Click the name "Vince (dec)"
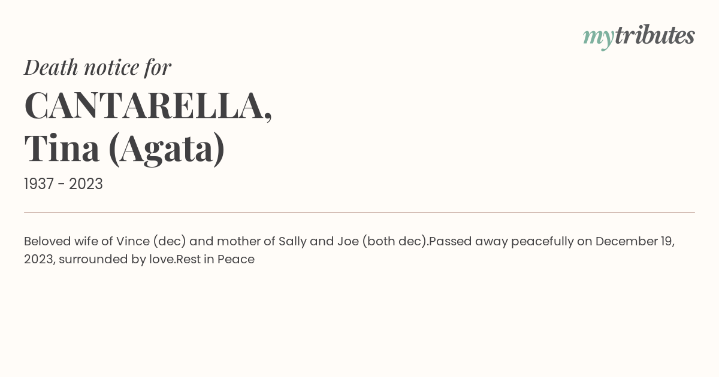The image size is (719, 377). pyautogui.click(x=151, y=241)
